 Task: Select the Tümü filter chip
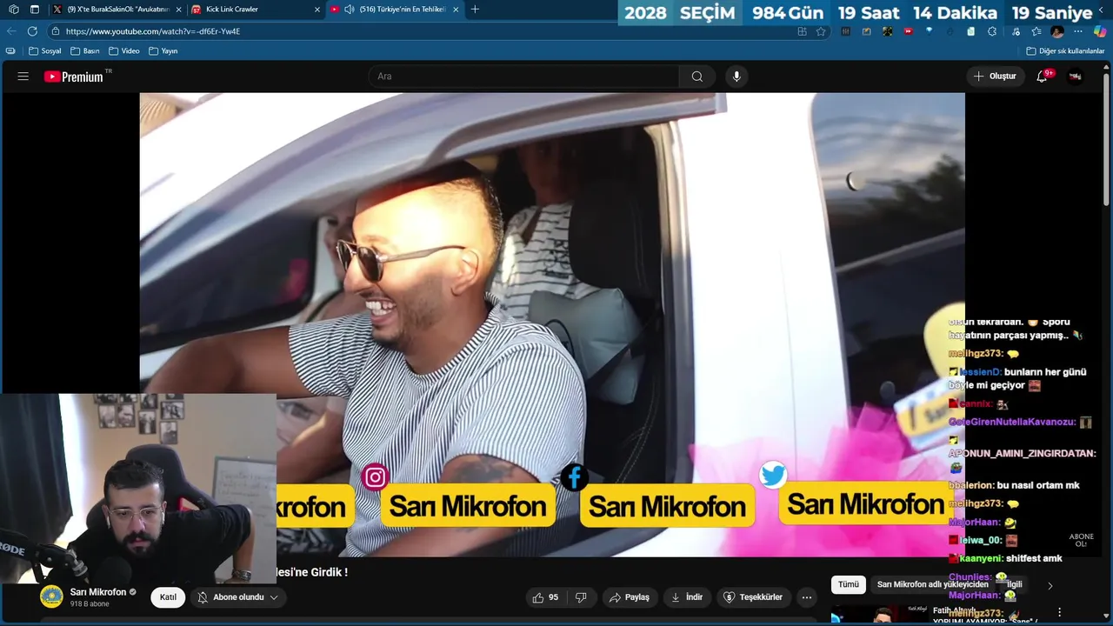click(849, 585)
